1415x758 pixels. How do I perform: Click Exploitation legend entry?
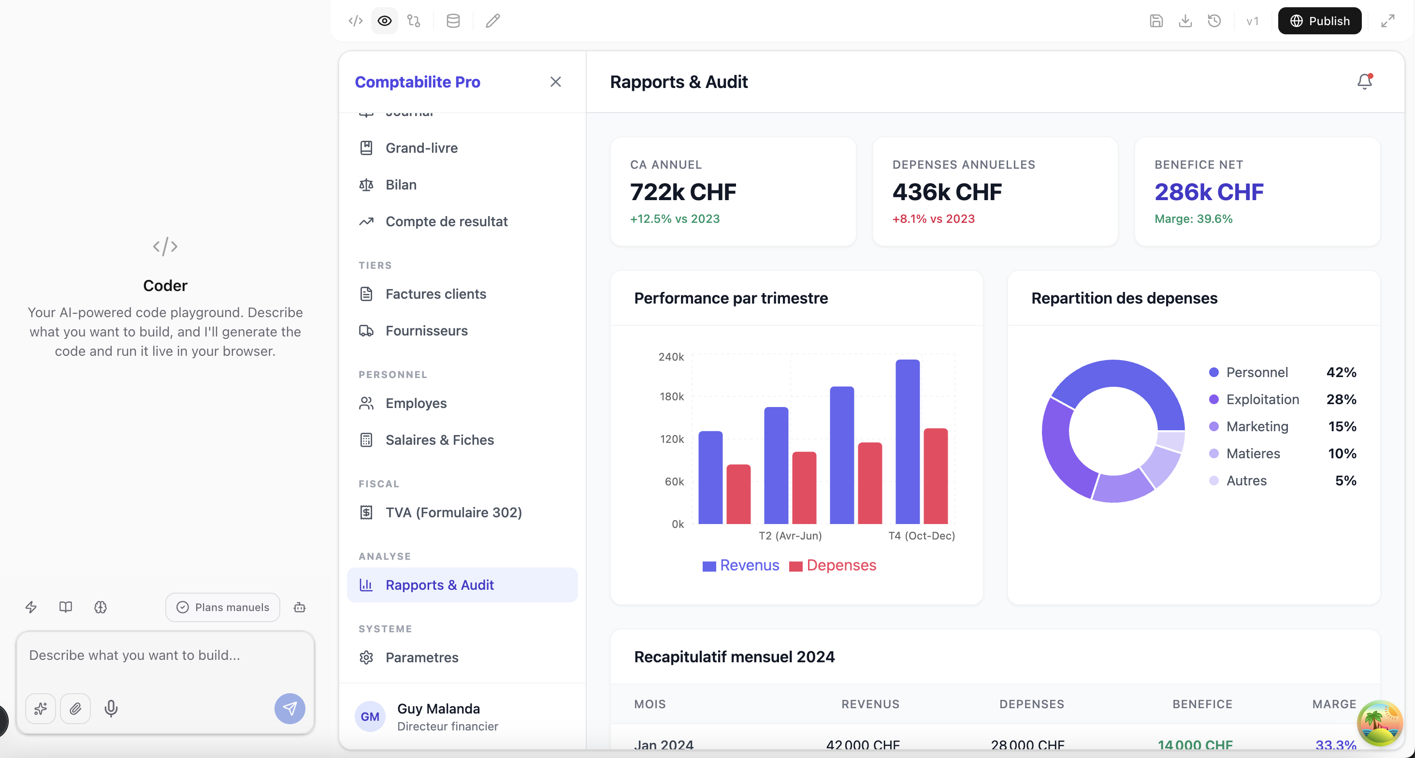(x=1283, y=400)
